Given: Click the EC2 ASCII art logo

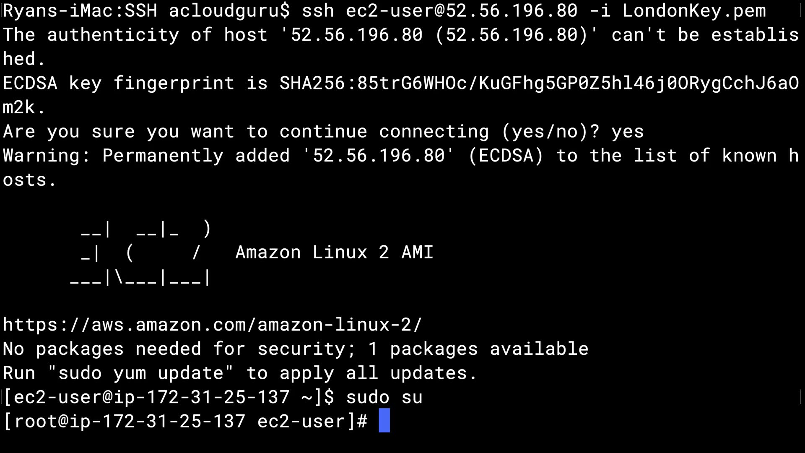Looking at the screenshot, I should [141, 253].
